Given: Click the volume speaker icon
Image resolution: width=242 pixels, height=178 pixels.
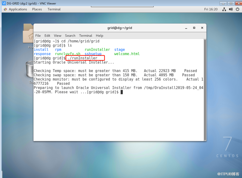Looking at the screenshot, I should click(231, 9).
